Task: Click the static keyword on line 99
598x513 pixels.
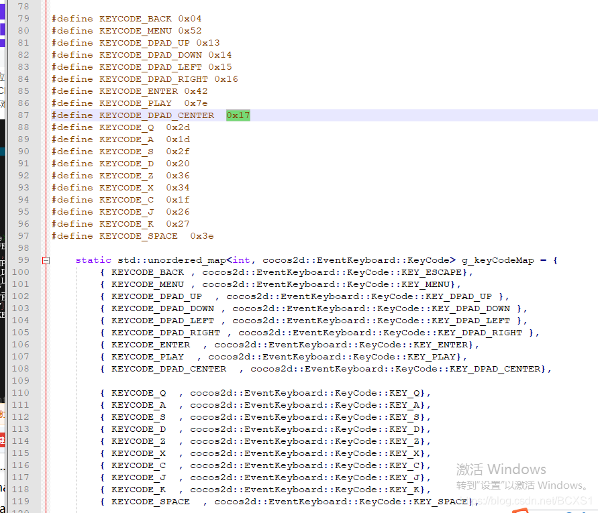Action: point(93,260)
